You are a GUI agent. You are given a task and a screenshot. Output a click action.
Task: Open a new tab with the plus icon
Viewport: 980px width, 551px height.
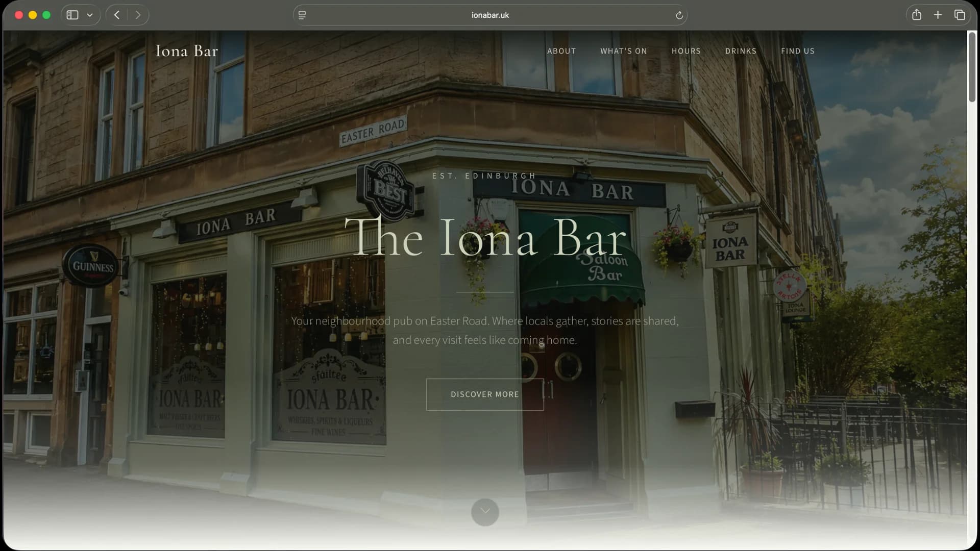[x=938, y=15]
